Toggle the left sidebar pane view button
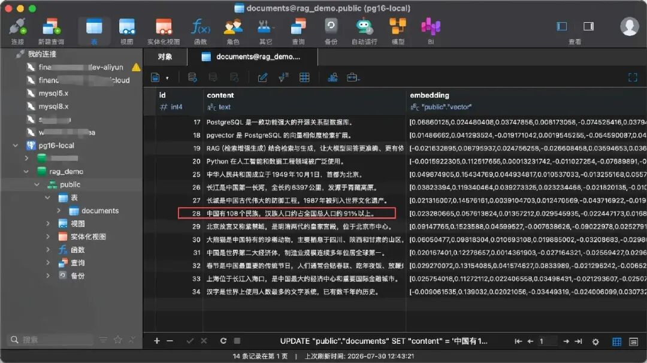The width and height of the screenshot is (647, 363). pos(561,26)
